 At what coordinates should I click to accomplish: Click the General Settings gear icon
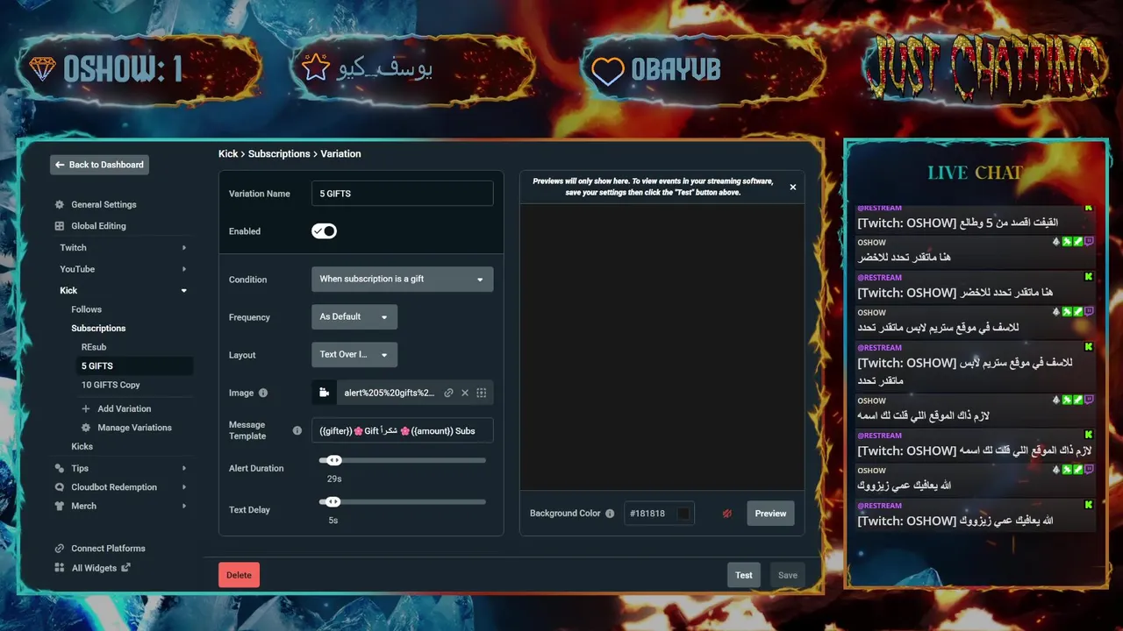click(x=60, y=204)
